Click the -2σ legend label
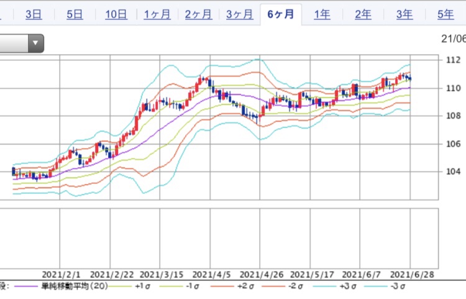The width and height of the screenshot is (466, 299). (x=295, y=286)
